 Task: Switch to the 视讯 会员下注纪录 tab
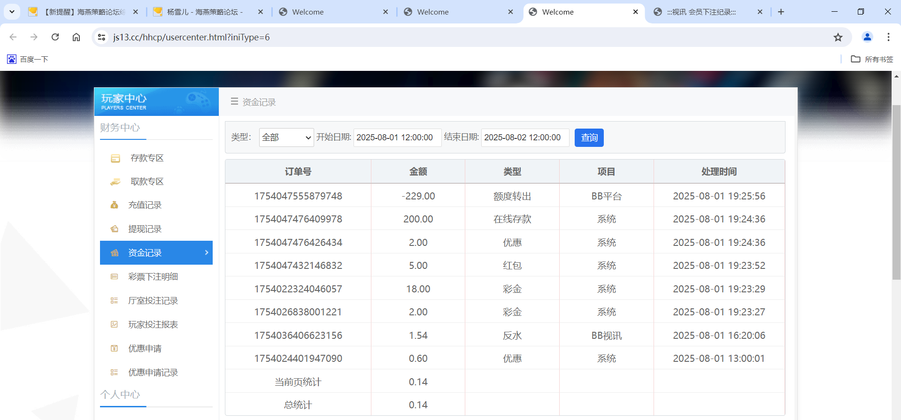(x=708, y=12)
